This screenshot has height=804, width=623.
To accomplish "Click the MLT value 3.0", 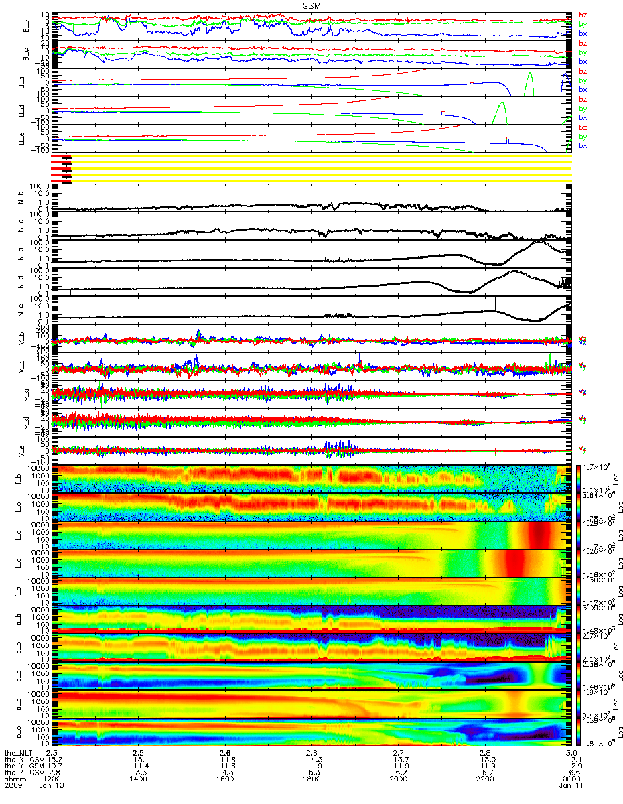I will (571, 754).
